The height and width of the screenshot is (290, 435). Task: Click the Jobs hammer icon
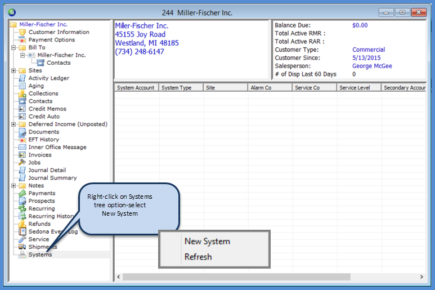22,162
